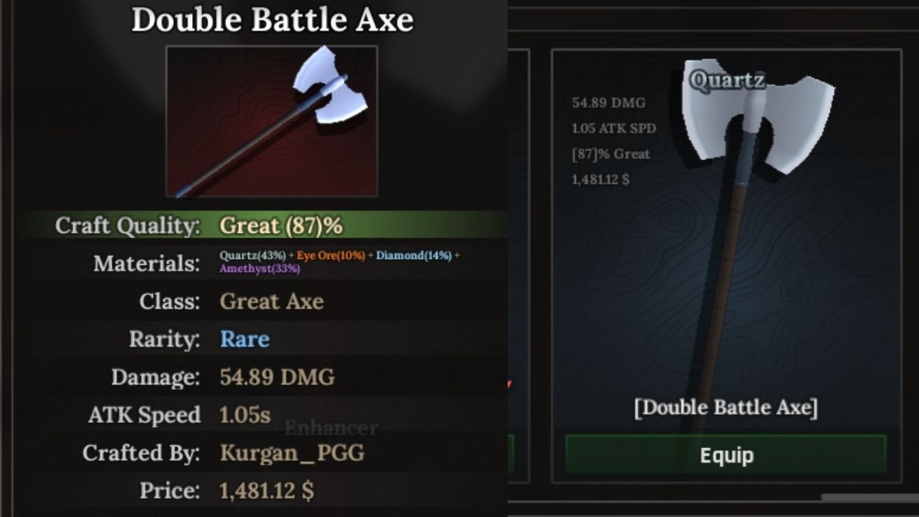Click the Great Axe class value
Viewport: 919px width, 517px height.
click(x=272, y=301)
